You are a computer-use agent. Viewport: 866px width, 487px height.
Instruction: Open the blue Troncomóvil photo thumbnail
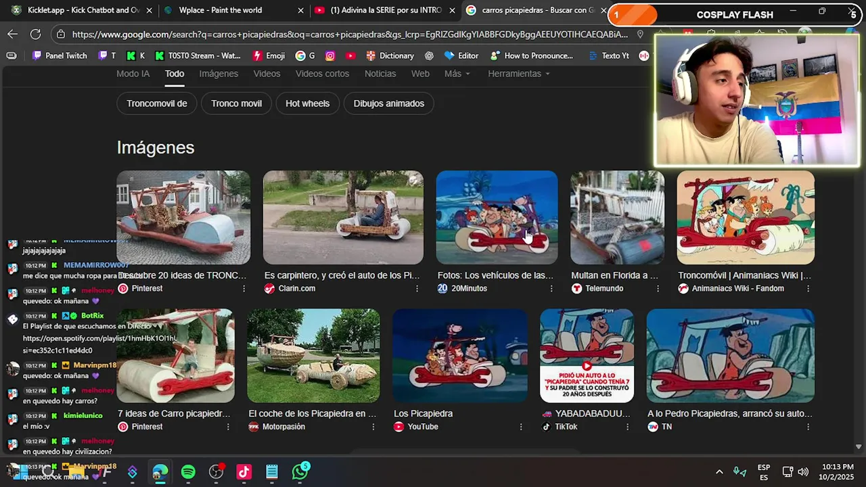click(183, 217)
